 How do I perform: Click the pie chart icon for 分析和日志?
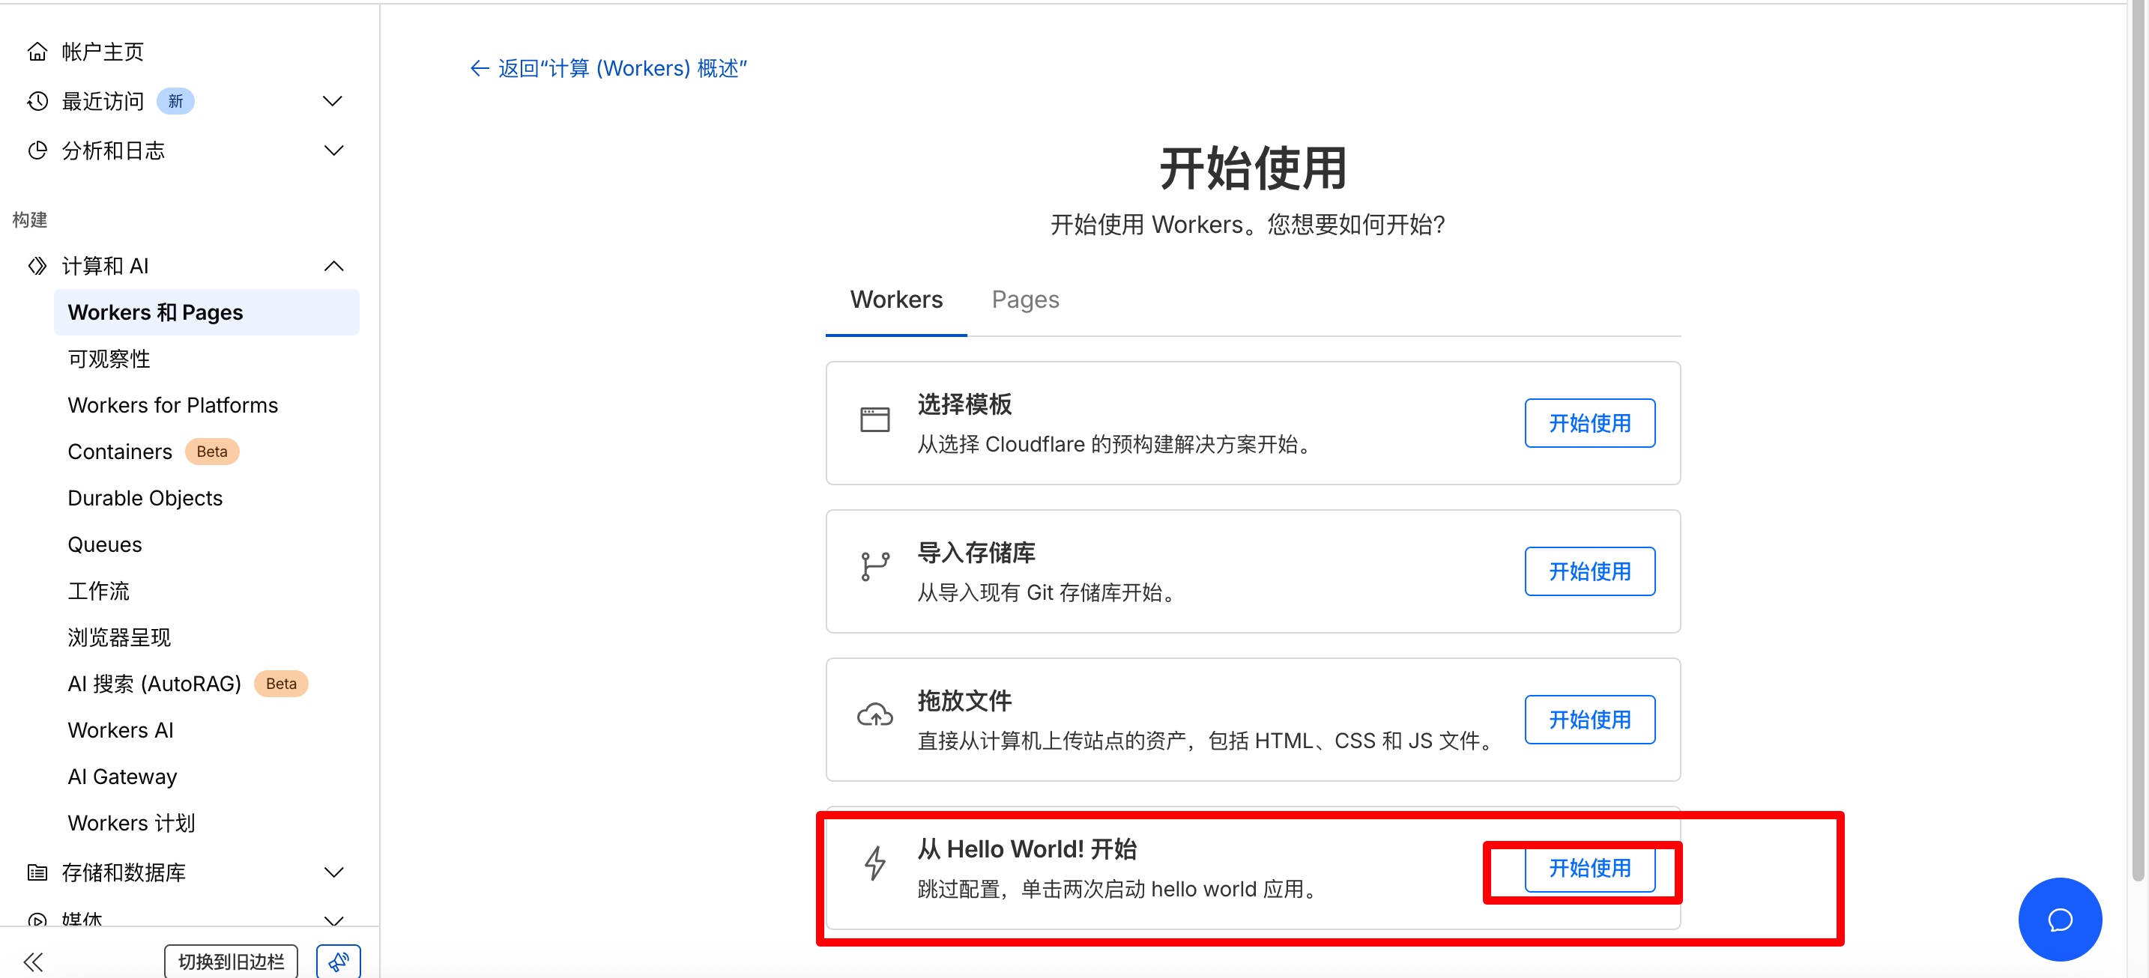pyautogui.click(x=37, y=150)
